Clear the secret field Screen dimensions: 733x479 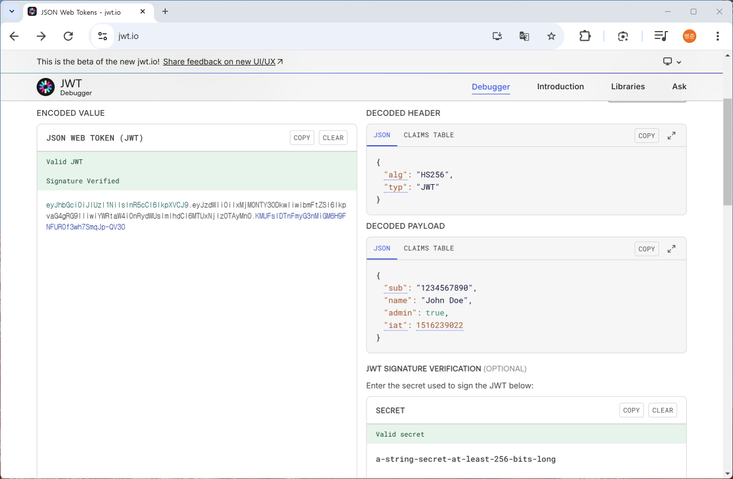tap(662, 410)
